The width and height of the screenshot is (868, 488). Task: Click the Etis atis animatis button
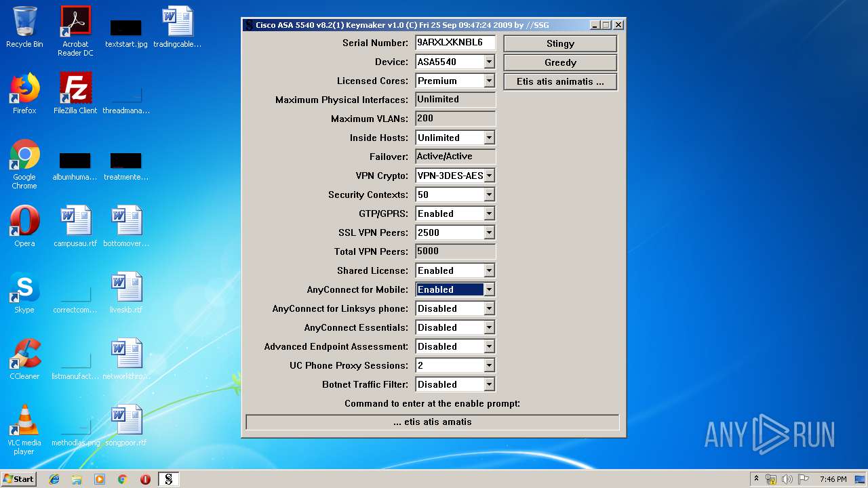tap(560, 81)
